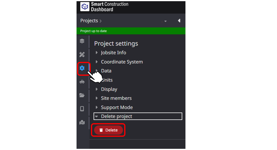
Task: Open the project dropdown arrow in header
Action: 165,21
